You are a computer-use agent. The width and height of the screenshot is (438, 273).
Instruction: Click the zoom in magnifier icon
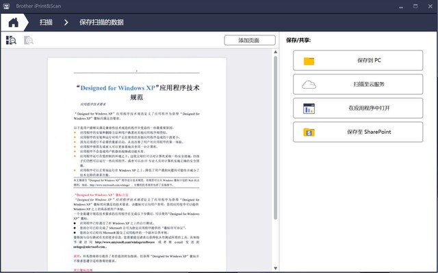(29, 40)
